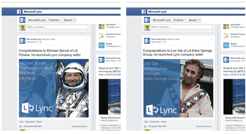Click Lync avatar on December 4 post, Michael Spruel screenshot

pyautogui.click(x=102, y=60)
